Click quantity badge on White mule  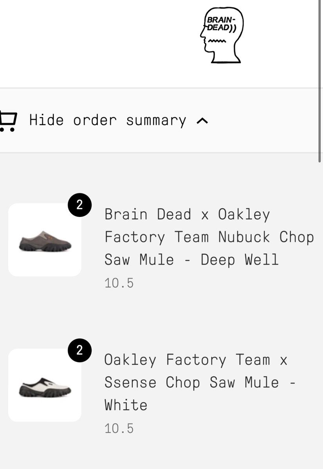pyautogui.click(x=79, y=350)
